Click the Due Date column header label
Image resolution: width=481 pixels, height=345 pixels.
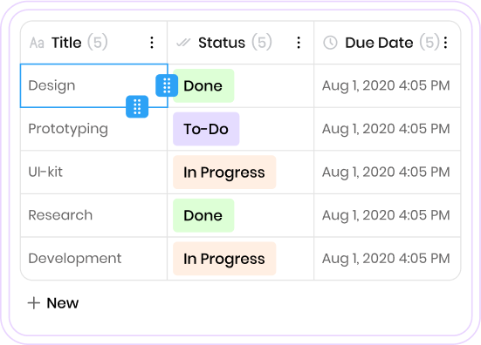pos(379,43)
